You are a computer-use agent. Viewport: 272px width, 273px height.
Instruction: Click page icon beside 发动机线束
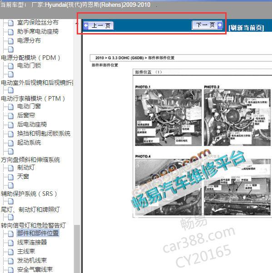(x=11, y=261)
